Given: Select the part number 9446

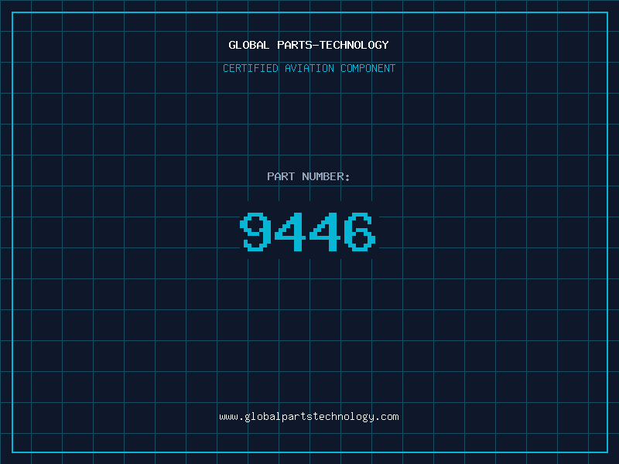Looking at the screenshot, I should pos(308,231).
